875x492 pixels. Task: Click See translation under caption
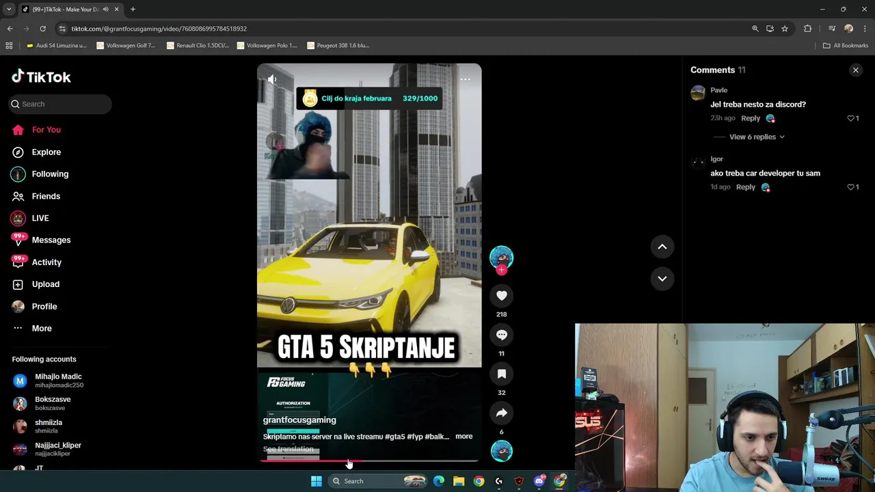pos(288,449)
